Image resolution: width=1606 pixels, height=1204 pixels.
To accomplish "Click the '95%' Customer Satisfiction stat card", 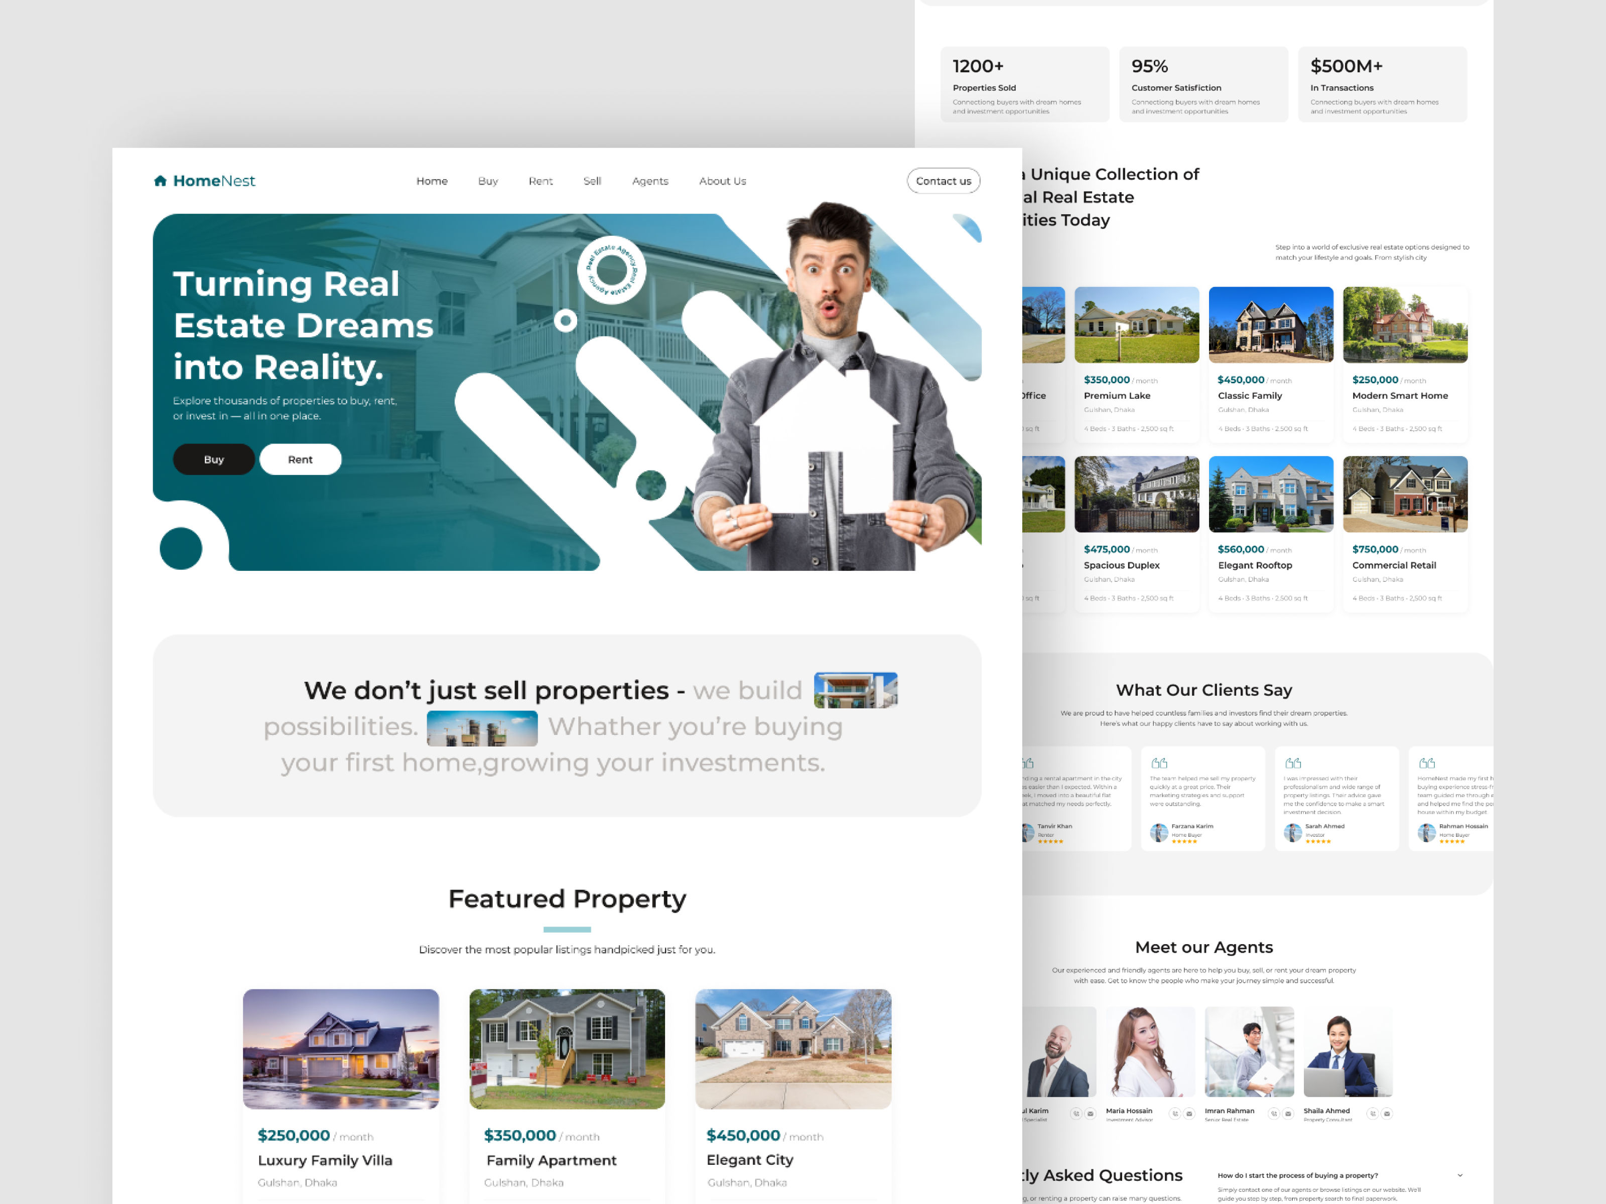I will click(x=1203, y=84).
